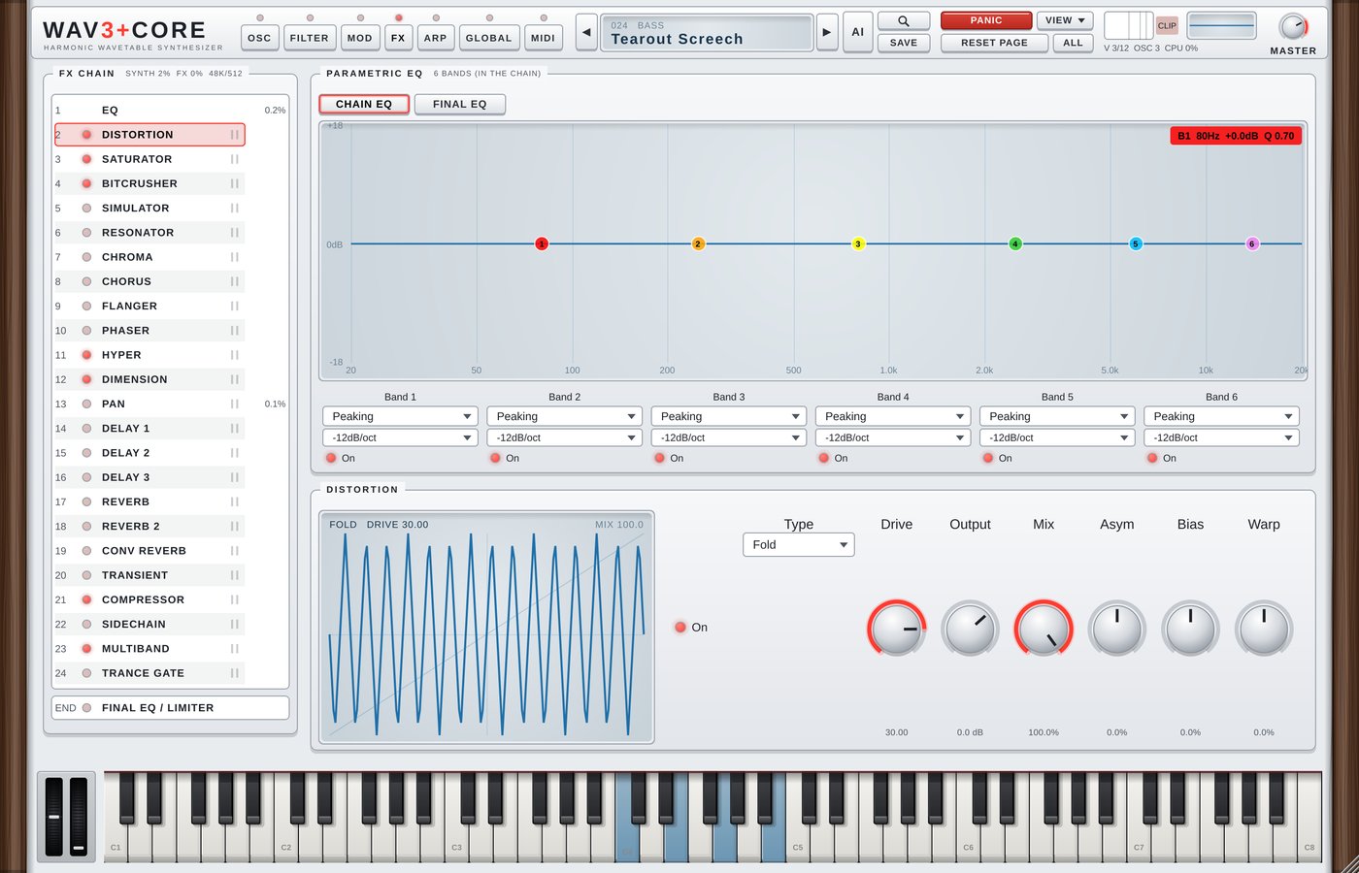The width and height of the screenshot is (1359, 873).
Task: Turn off Band 1 On toggle
Action: coord(331,458)
